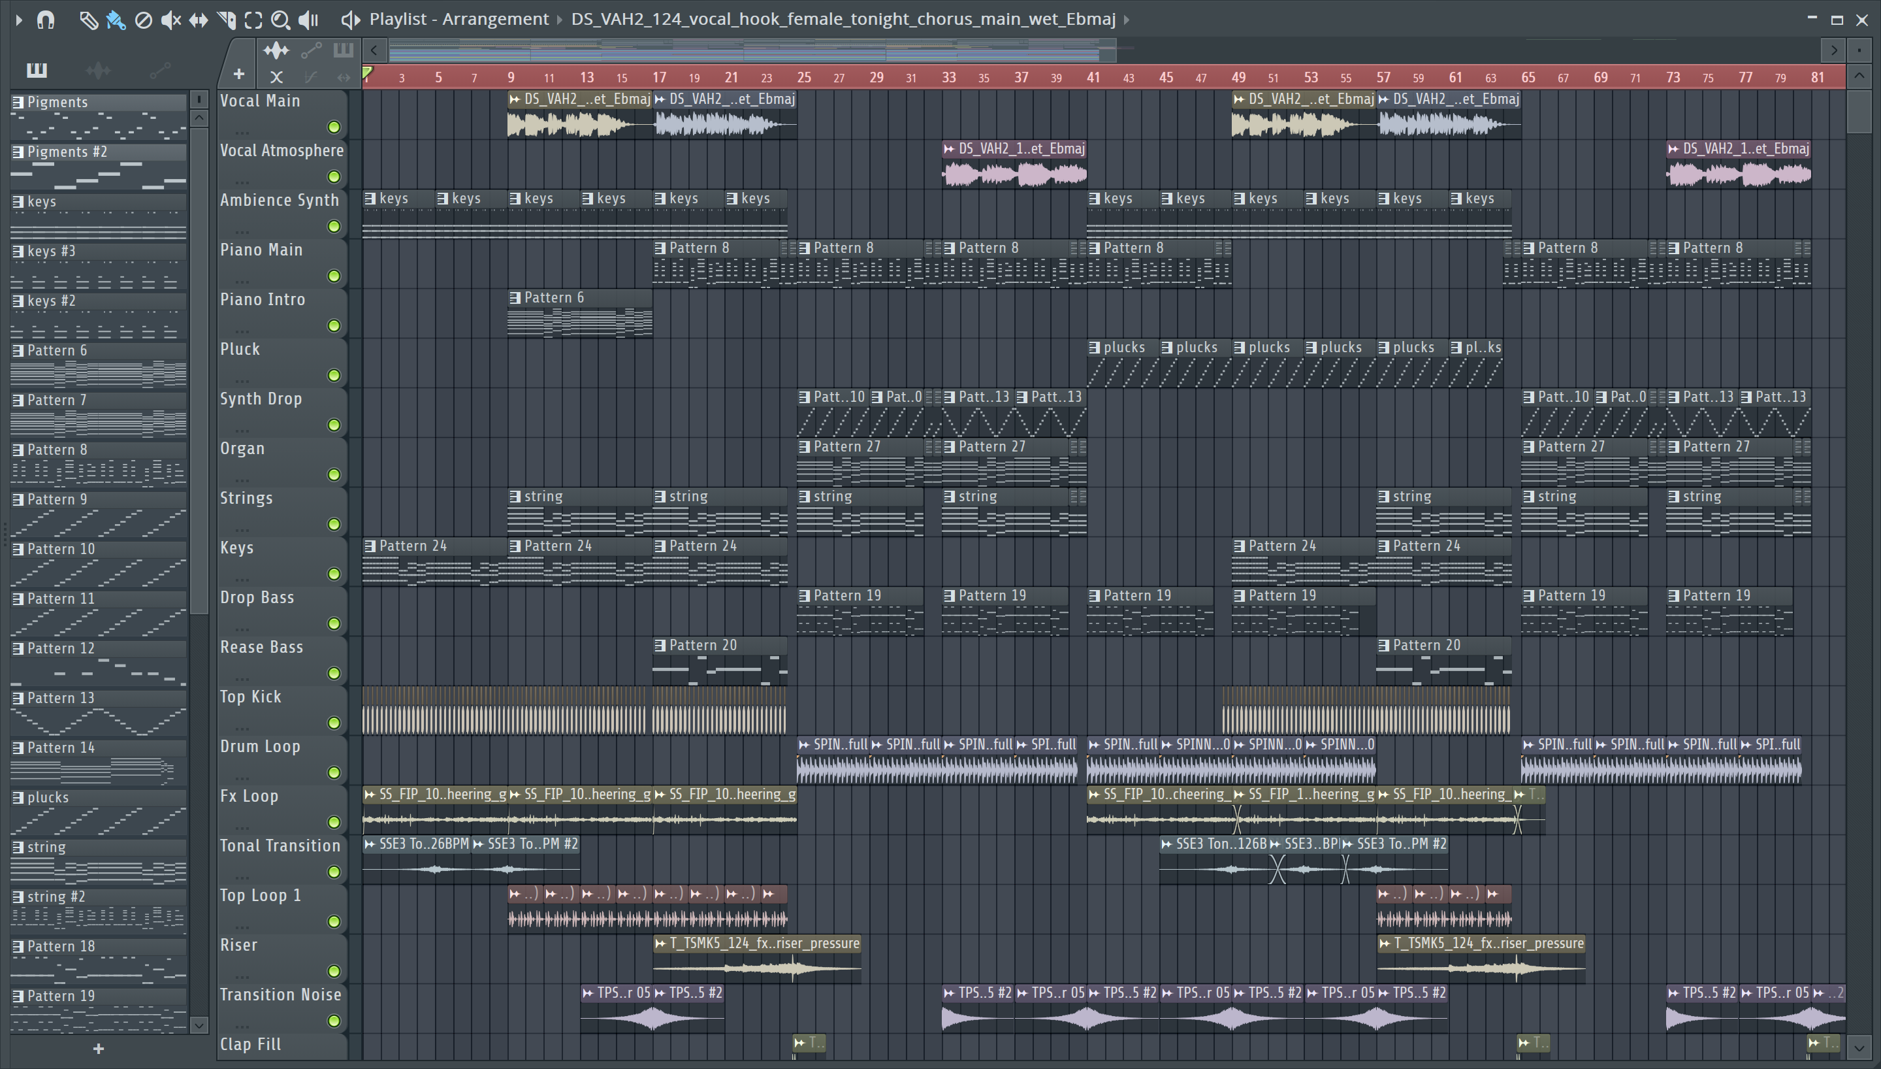Select the Playback speaker tool
Viewport: 1881px width, 1069px height.
(x=309, y=19)
